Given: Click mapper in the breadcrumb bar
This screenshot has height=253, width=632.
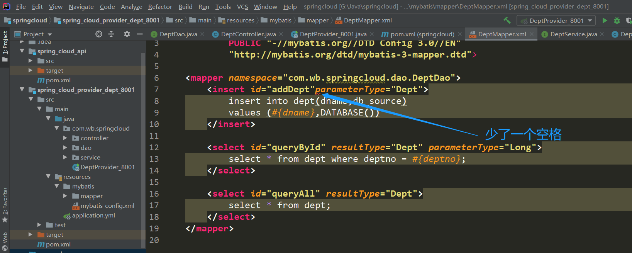Looking at the screenshot, I should pos(313,20).
